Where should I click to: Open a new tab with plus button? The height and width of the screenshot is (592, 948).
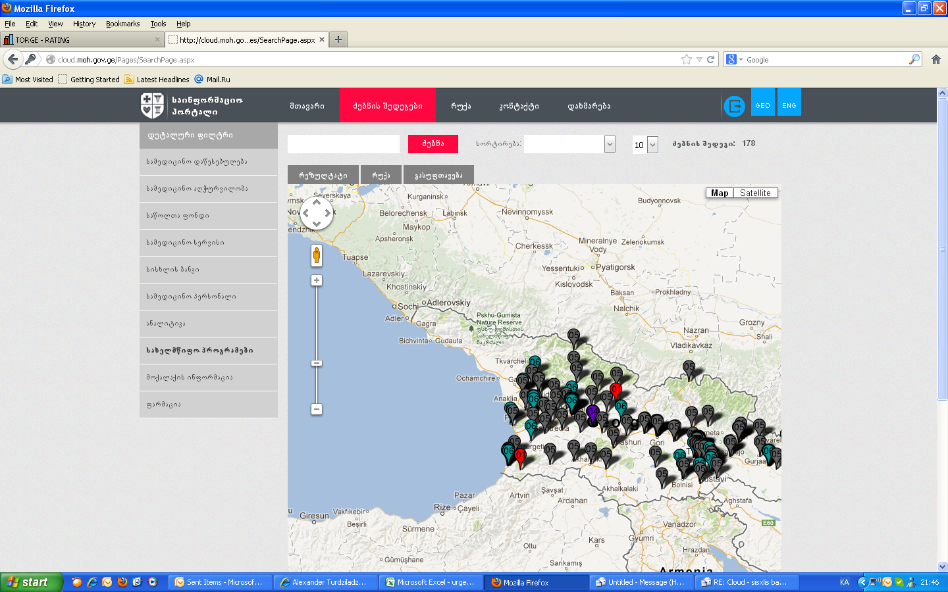tap(338, 39)
